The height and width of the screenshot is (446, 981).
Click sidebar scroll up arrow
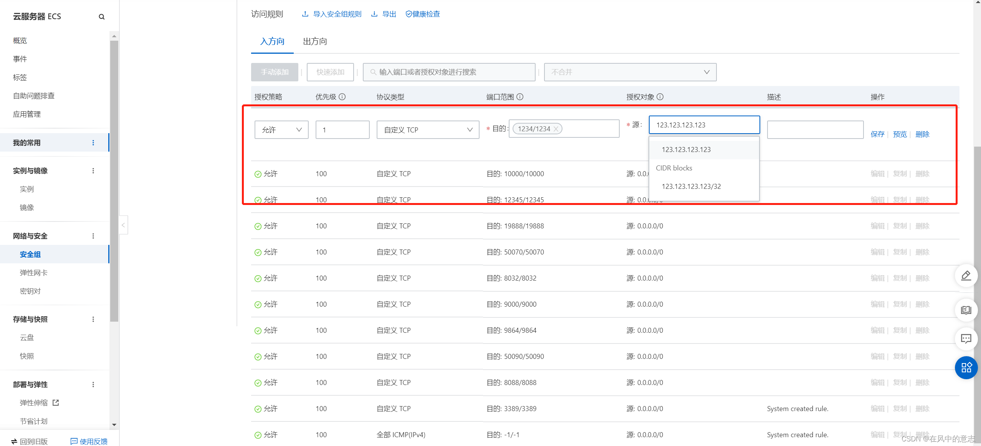click(x=114, y=36)
